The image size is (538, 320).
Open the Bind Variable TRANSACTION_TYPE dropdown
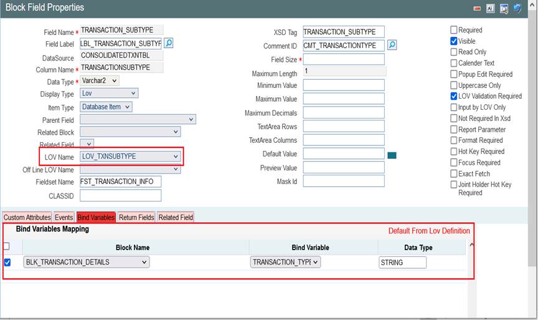[x=285, y=262]
